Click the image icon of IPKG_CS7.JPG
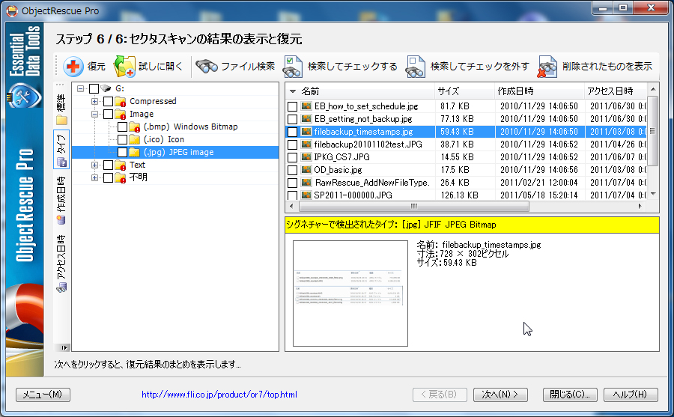 (306, 157)
